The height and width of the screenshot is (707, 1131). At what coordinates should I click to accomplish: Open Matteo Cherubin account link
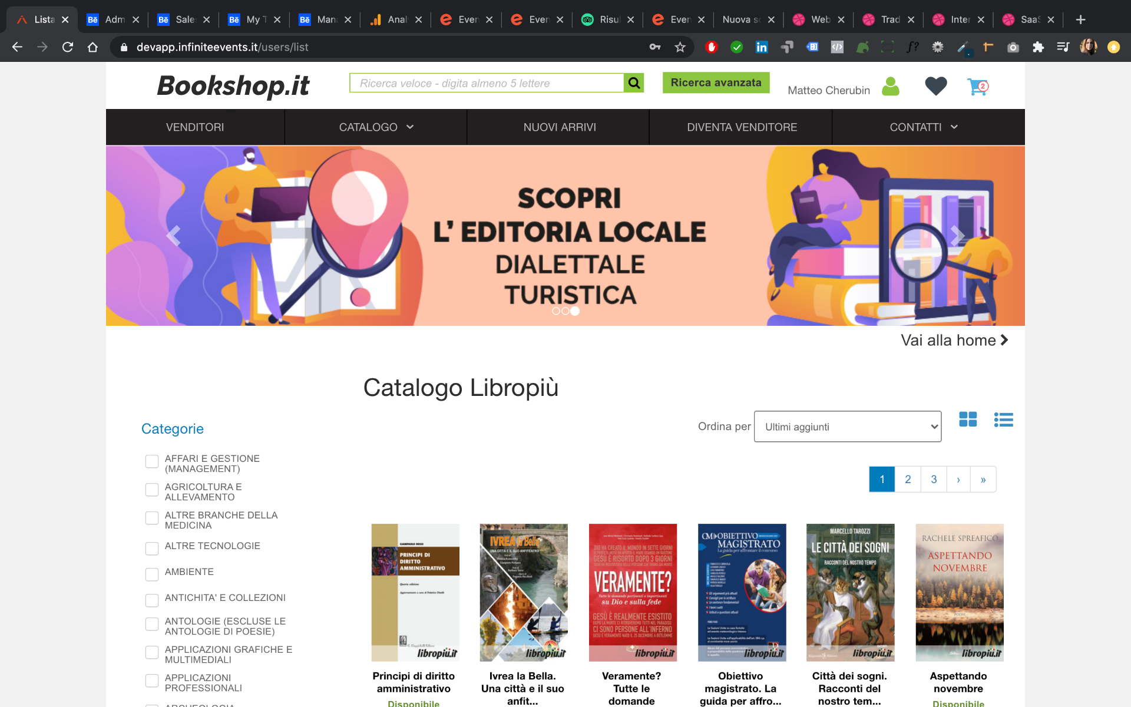coord(829,90)
